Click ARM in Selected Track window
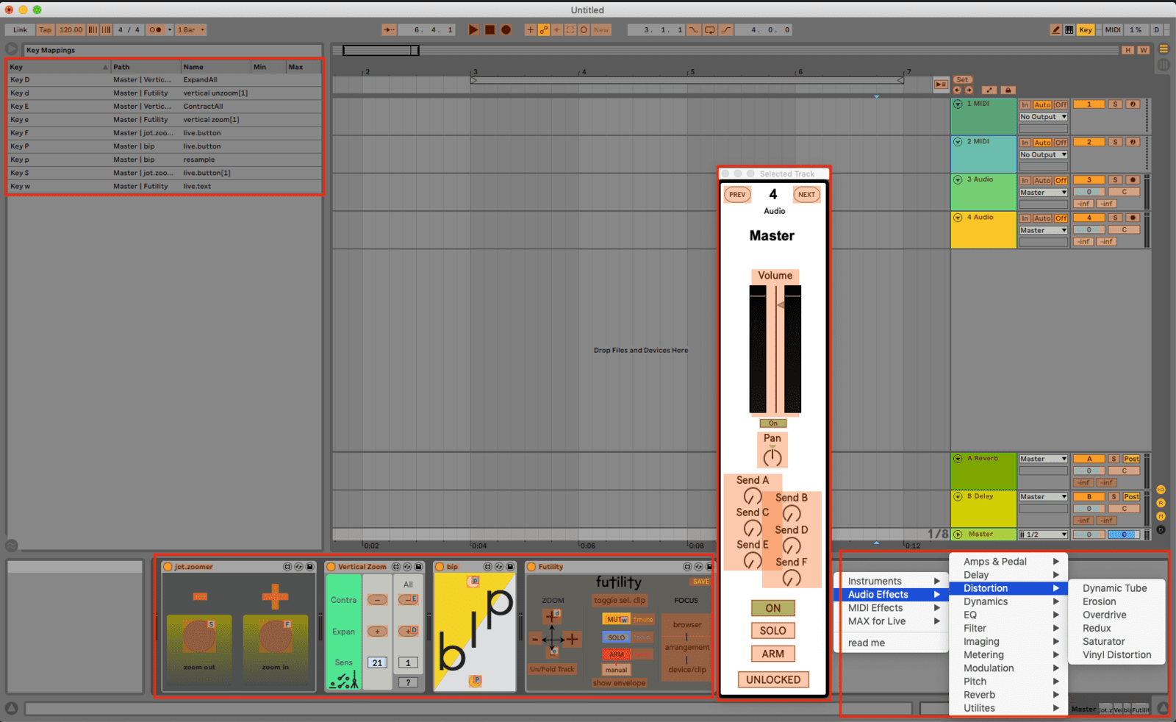This screenshot has width=1176, height=722. (772, 654)
